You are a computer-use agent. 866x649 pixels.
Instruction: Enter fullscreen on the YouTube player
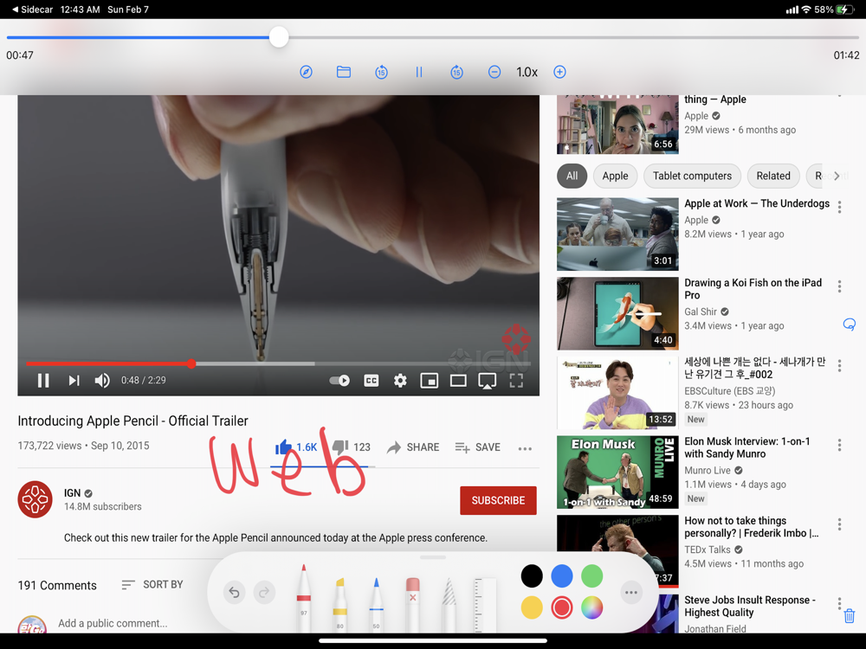516,380
